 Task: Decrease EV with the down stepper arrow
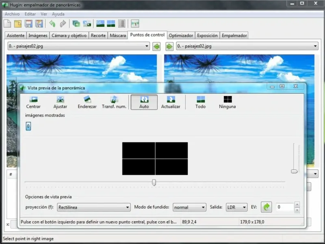(x=297, y=210)
